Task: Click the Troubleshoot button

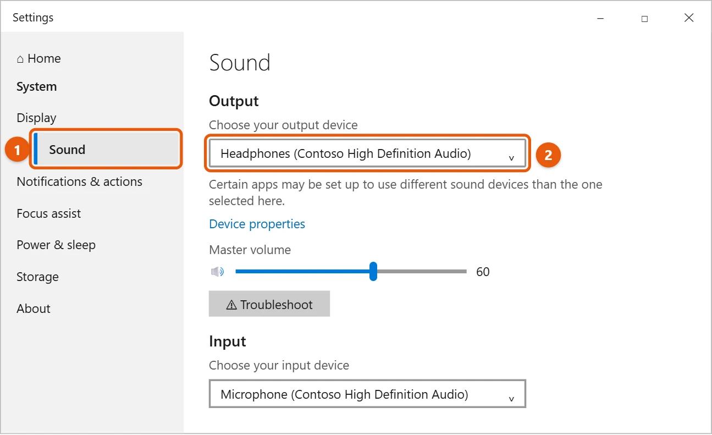Action: [269, 304]
